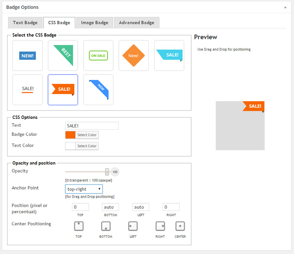The image size is (294, 254).
Task: Set center positioning to TOP icon
Action: (x=79, y=226)
